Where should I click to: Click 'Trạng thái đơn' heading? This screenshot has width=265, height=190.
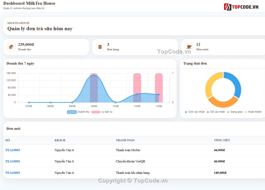(x=195, y=64)
